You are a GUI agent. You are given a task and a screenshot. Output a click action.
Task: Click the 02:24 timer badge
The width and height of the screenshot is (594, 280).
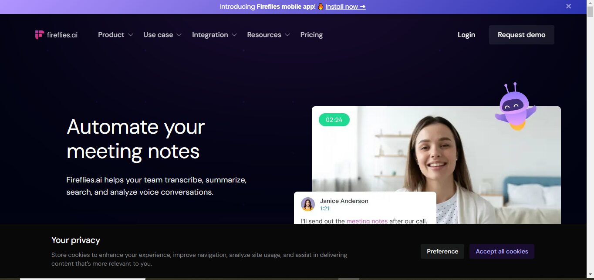pyautogui.click(x=334, y=120)
